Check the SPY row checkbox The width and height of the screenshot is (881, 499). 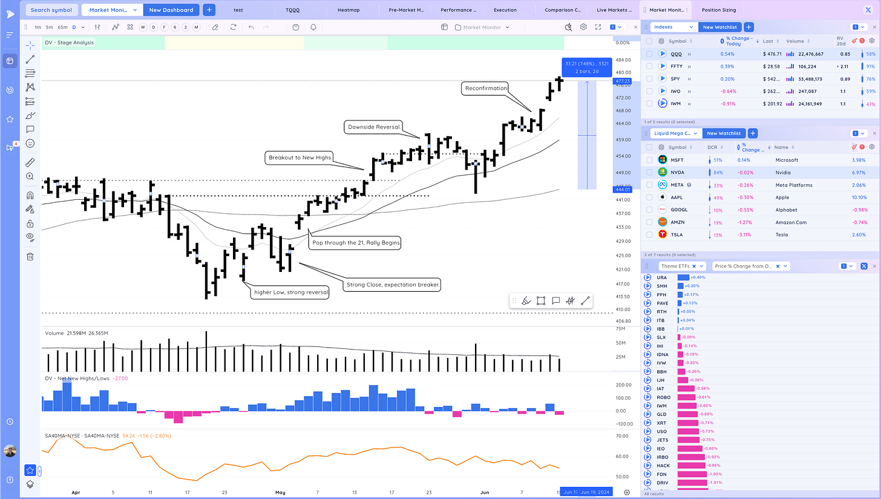click(649, 79)
